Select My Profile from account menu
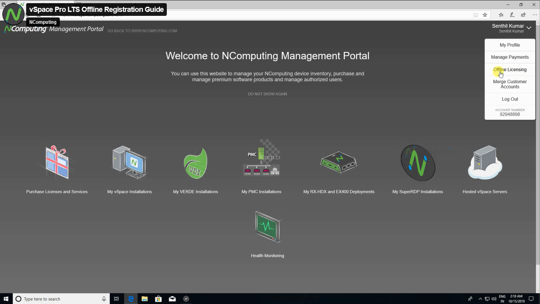The height and width of the screenshot is (304, 540). (509, 45)
